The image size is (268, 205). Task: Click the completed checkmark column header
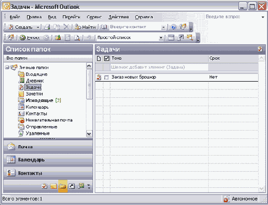(x=107, y=58)
